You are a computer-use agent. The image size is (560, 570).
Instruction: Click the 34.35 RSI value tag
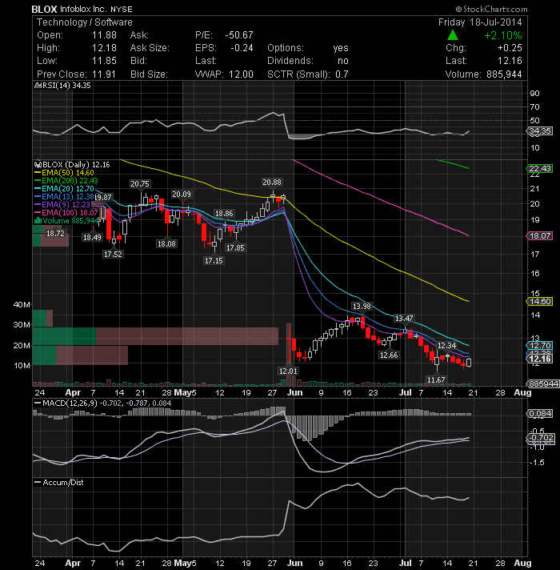click(x=539, y=130)
